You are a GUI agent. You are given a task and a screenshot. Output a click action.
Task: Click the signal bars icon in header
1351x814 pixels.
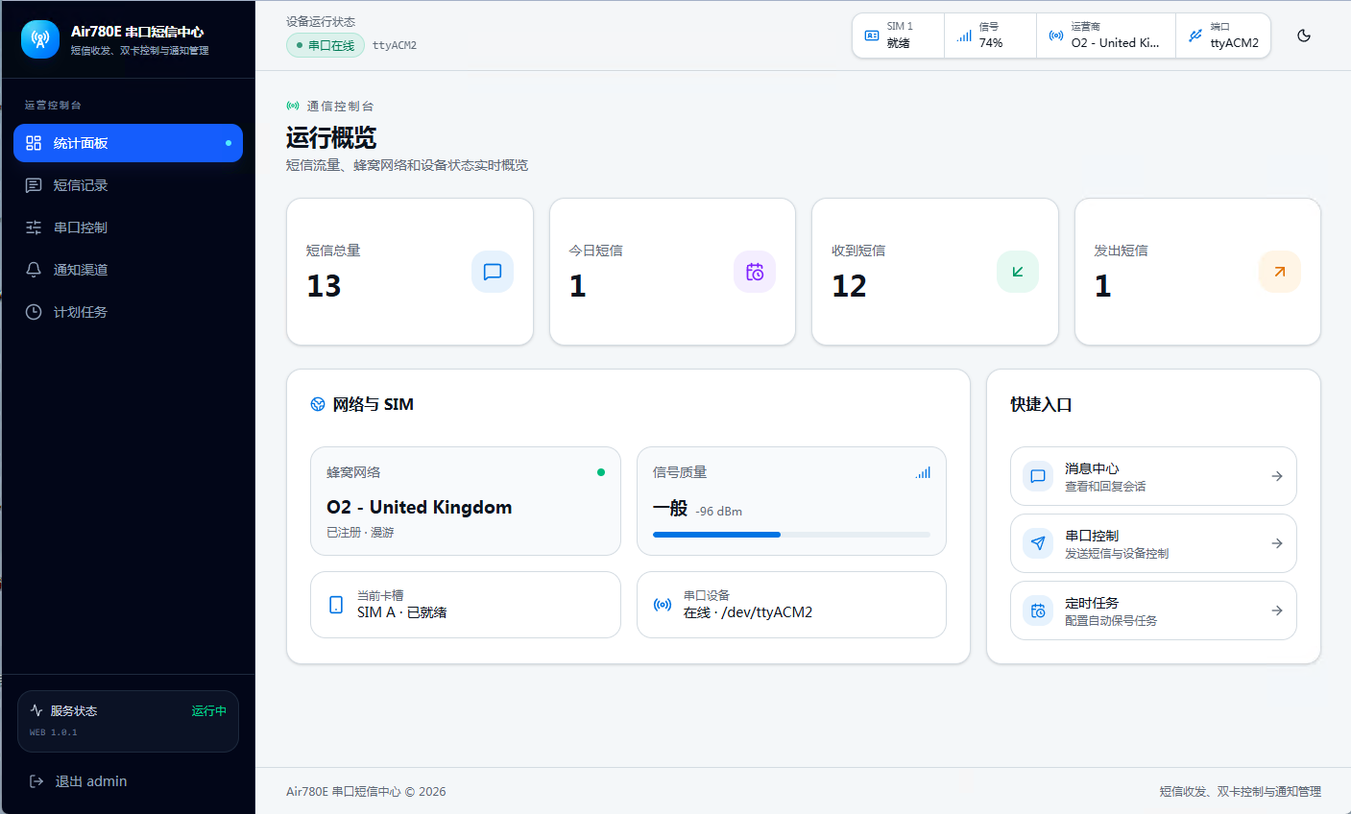[964, 36]
